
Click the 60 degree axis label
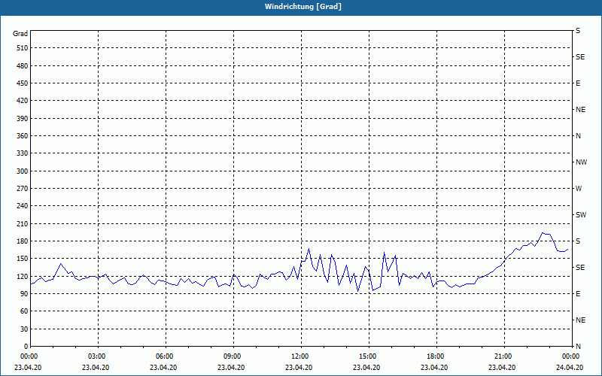point(24,311)
